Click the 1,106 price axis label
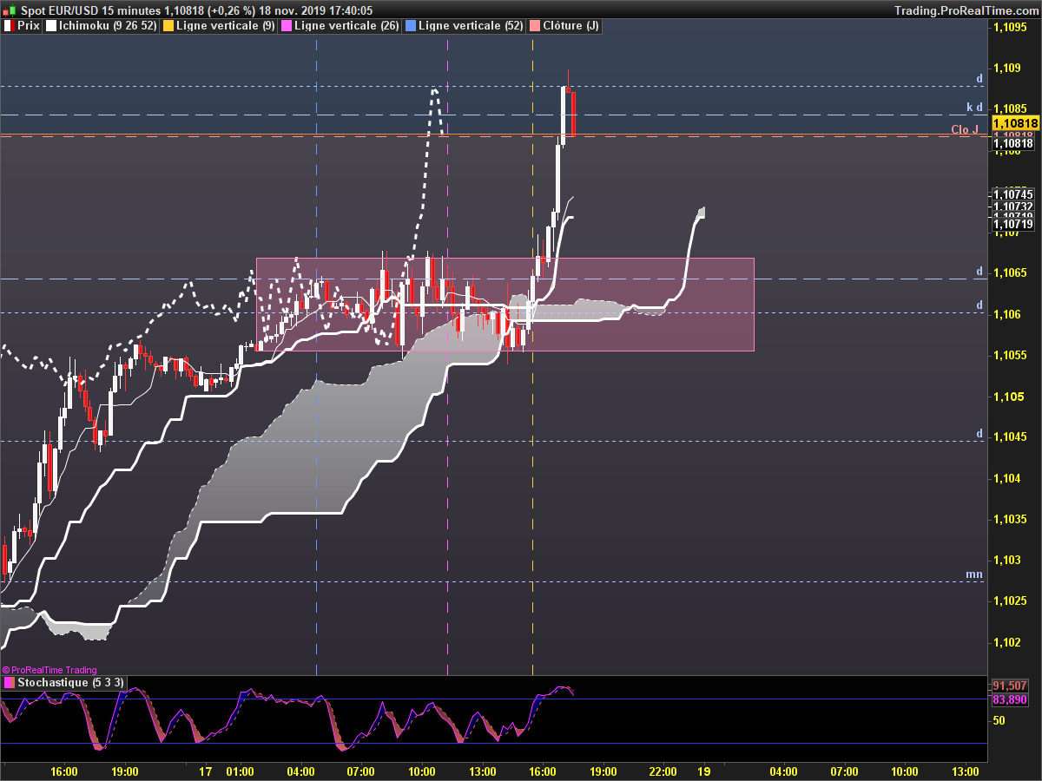This screenshot has width=1042, height=781. click(1006, 314)
